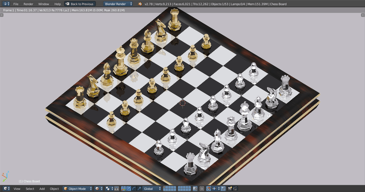The width and height of the screenshot is (365, 192).
Task: Click the OpenGL render animation clapper icon
Action: pos(235,189)
